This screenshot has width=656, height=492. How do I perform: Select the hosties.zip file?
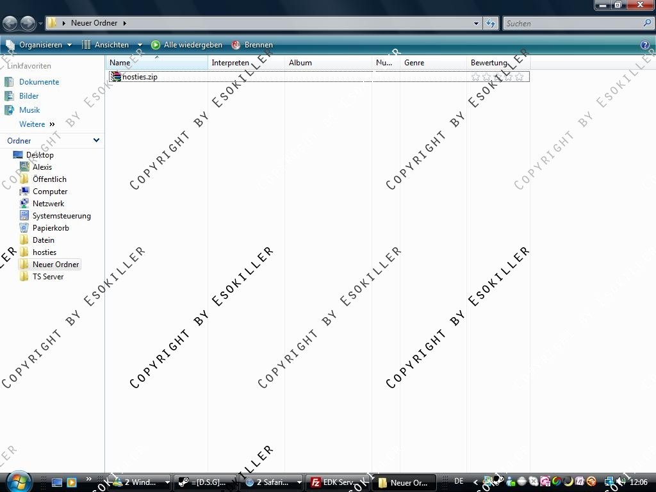pyautogui.click(x=139, y=77)
